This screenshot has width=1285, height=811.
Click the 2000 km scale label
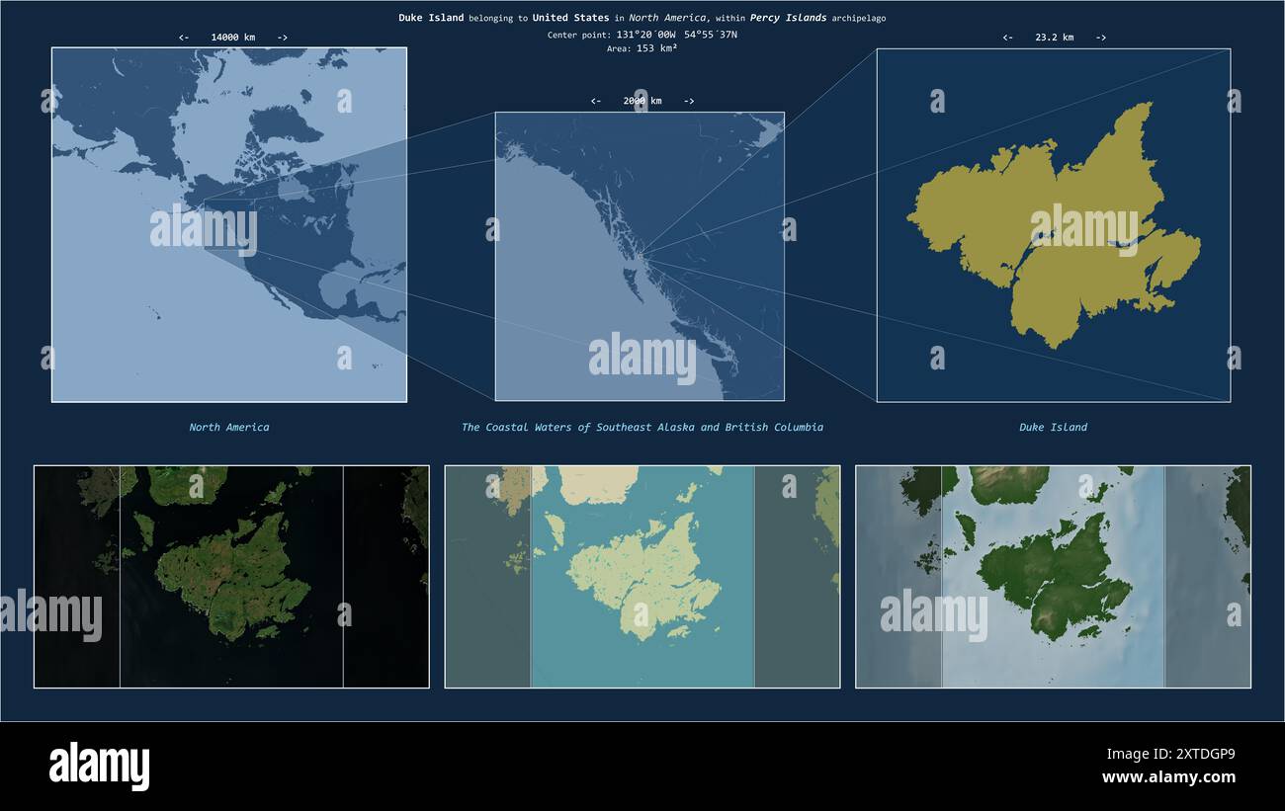pos(642,101)
